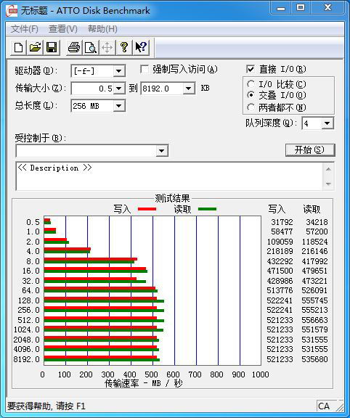This screenshot has width=350, height=418.
Task: Select 两者都不 radio option
Action: click(x=251, y=107)
